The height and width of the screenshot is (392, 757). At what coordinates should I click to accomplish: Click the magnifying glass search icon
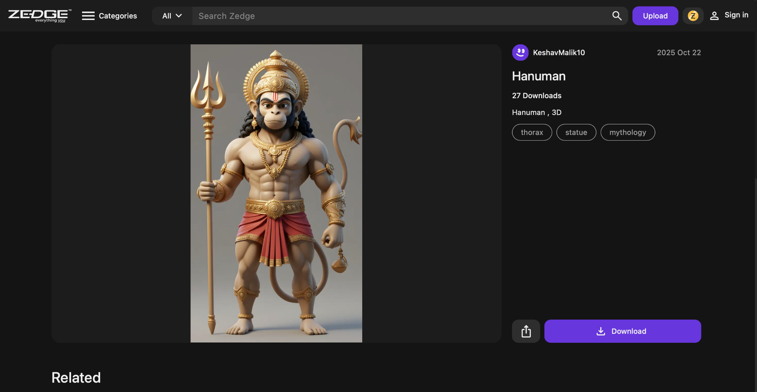(617, 16)
